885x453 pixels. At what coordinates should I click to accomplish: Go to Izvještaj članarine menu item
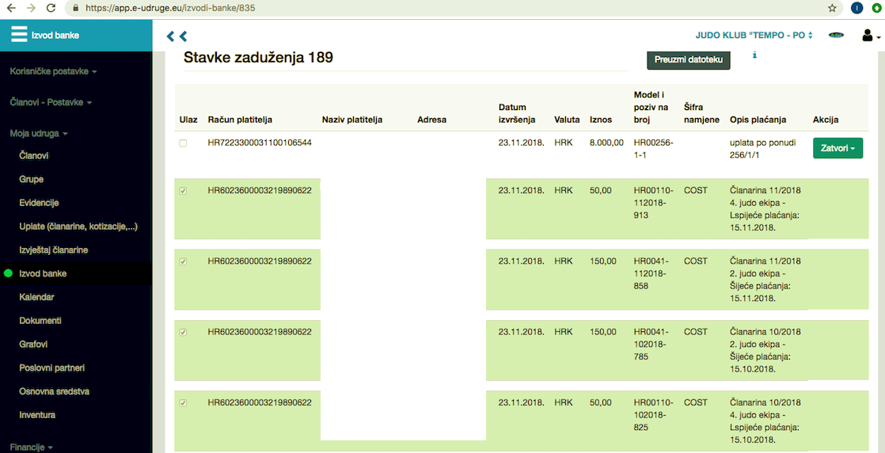pos(54,250)
